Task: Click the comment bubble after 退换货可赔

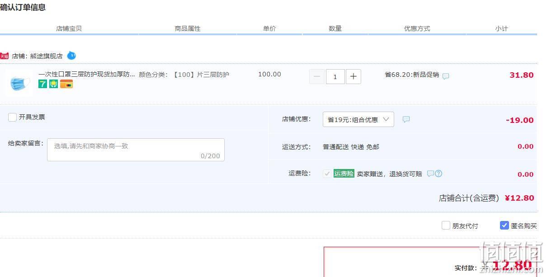Action: [430, 174]
